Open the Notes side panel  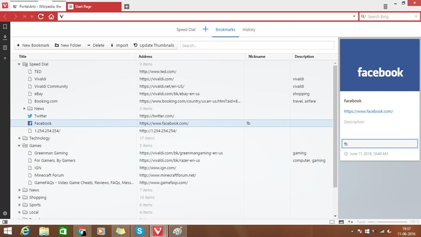pos(5,47)
